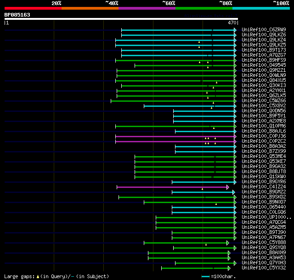Click the cyan ~100% identity legend segment
The width and height of the screenshot is (294, 280).
[261, 8]
